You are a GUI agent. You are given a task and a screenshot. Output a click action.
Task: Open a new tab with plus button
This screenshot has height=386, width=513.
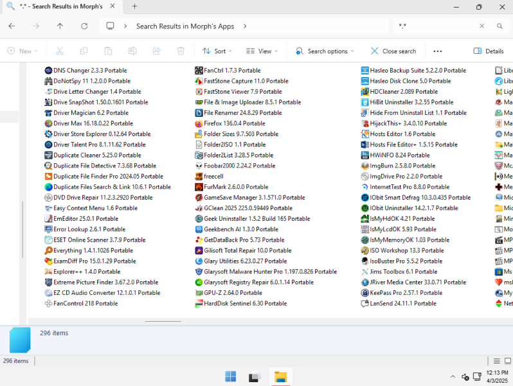(134, 6)
